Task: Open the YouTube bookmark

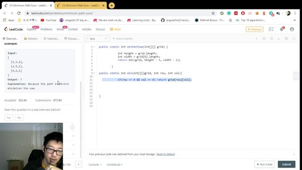Action: (49, 20)
